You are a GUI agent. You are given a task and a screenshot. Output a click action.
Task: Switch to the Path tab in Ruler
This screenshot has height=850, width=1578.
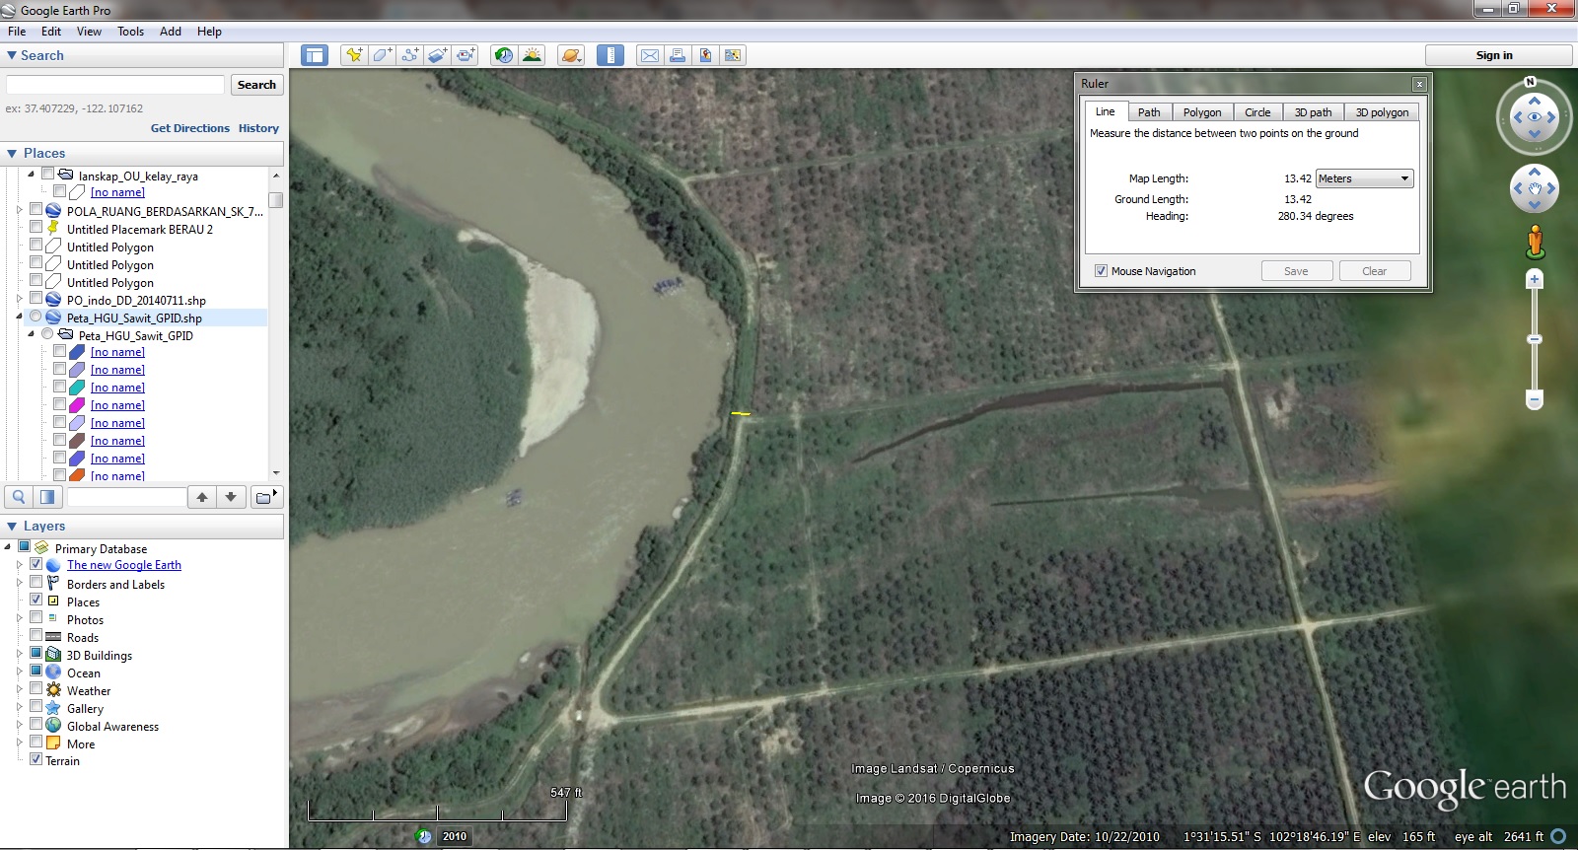click(x=1149, y=112)
